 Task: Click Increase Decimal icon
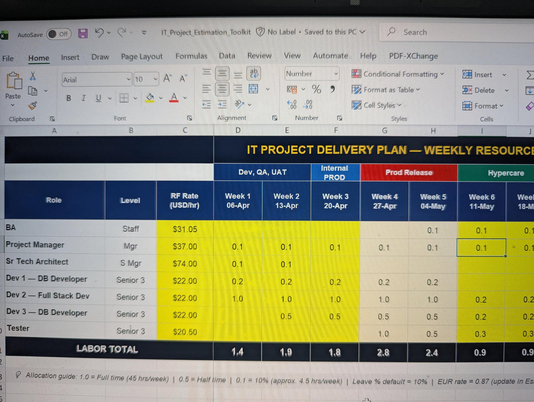tap(292, 105)
